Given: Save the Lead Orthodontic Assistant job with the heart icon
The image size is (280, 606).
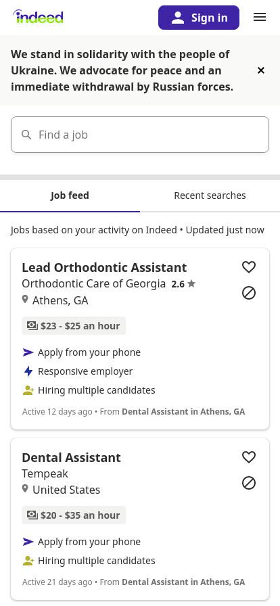Looking at the screenshot, I should point(249,267).
